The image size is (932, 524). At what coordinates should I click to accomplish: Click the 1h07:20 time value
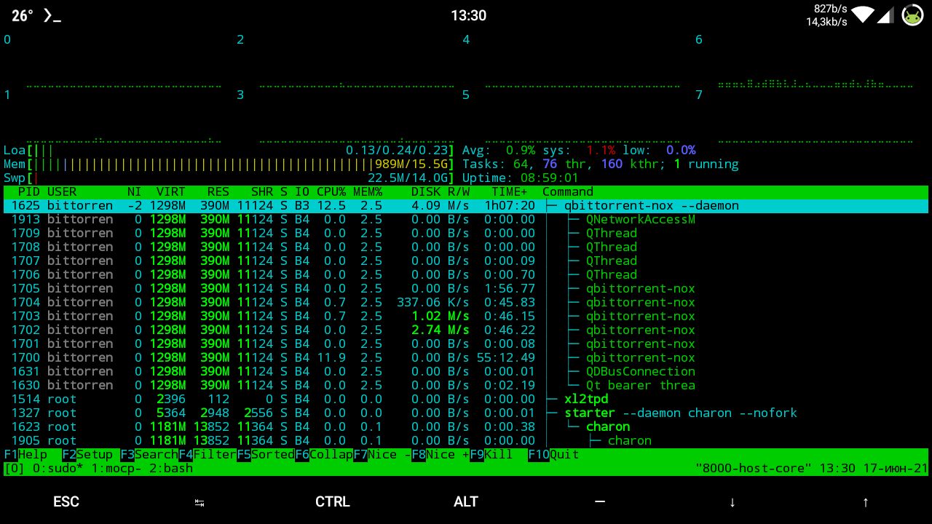point(510,205)
